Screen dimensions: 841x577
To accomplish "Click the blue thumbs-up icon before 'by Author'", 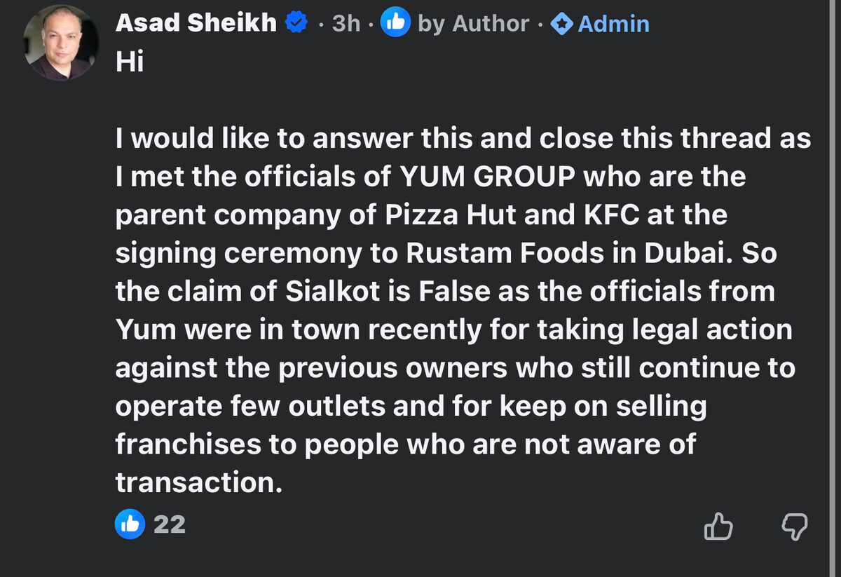I will coord(395,23).
